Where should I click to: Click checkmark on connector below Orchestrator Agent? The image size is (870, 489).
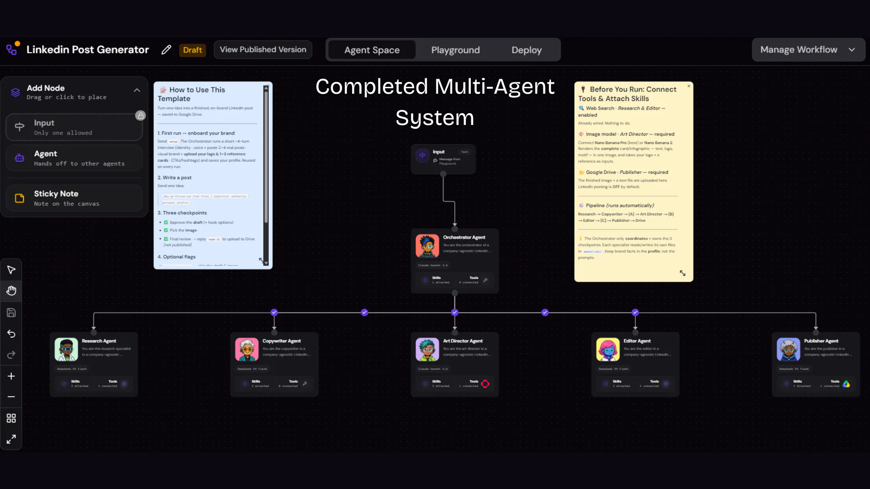point(455,312)
